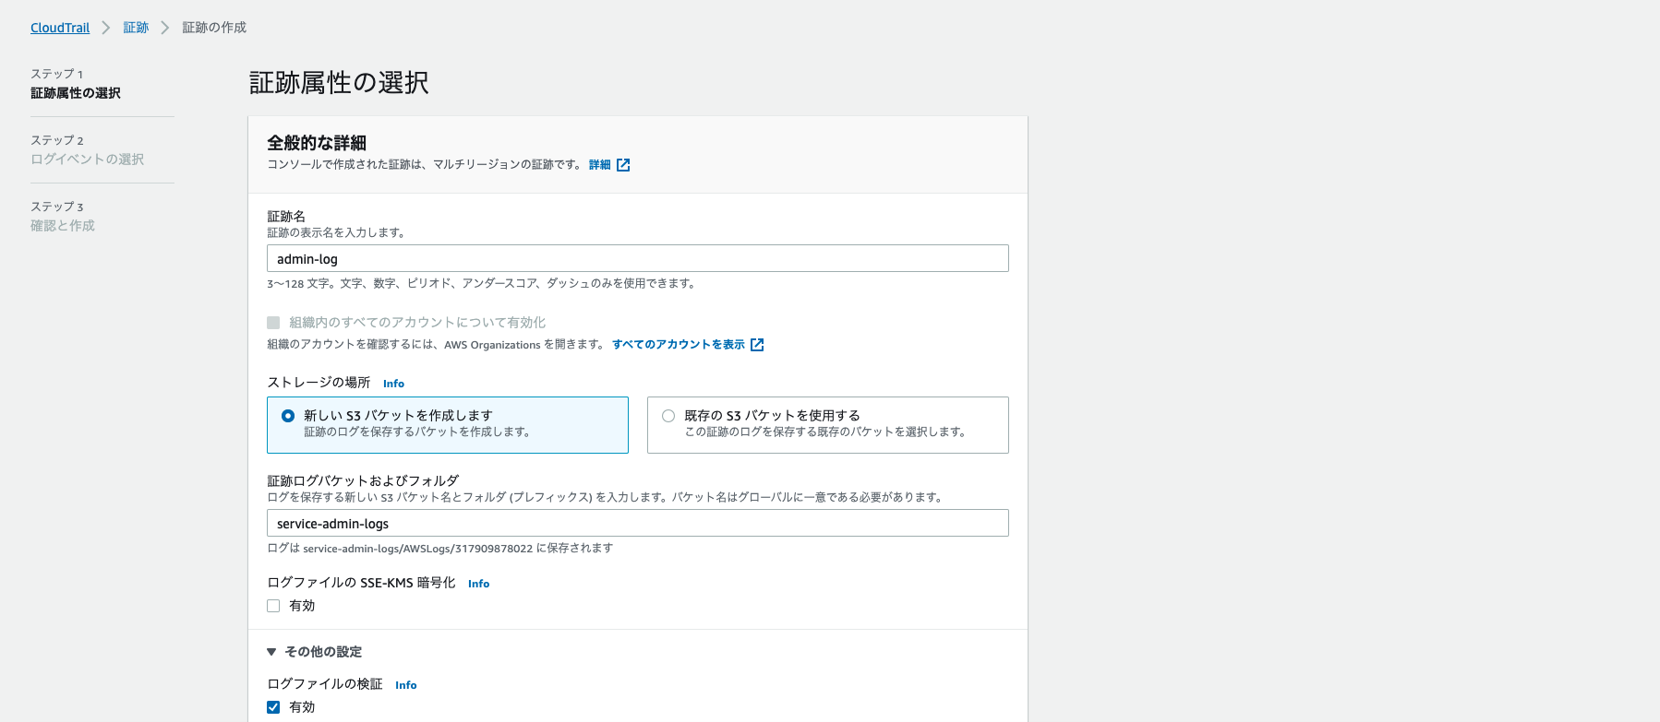
Task: Select step 3 確認と作成 in sidebar
Action: pos(63,226)
